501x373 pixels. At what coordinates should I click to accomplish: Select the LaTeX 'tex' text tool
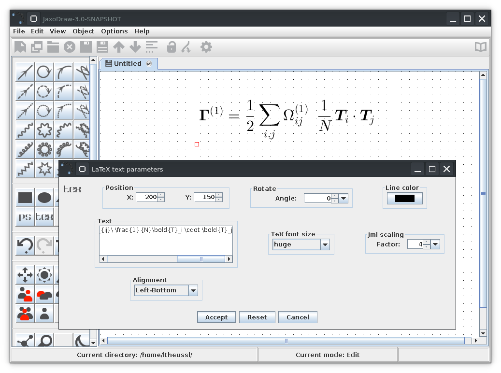click(44, 217)
